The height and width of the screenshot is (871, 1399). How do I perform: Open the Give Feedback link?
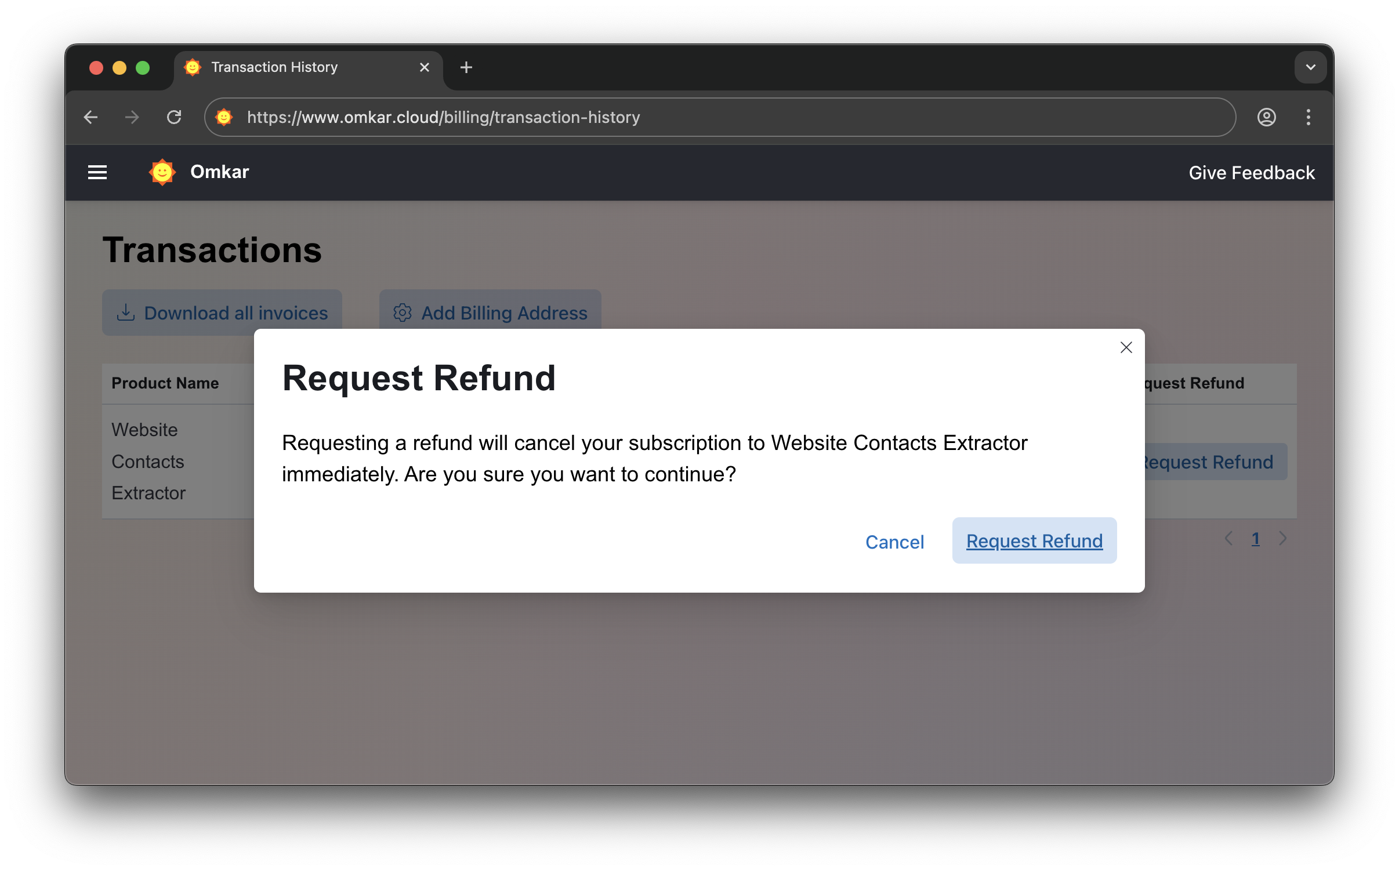point(1252,172)
